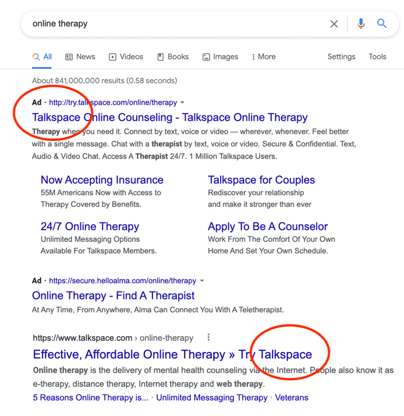404x416 pixels.
Task: Open the Apply To Be A Counselor sitelink
Action: tap(268, 227)
